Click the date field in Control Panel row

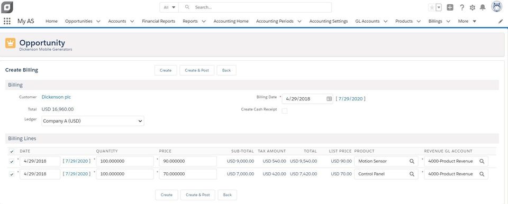pyautogui.click(x=40, y=174)
